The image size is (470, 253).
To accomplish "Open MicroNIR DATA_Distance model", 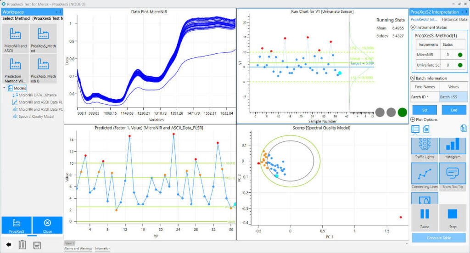I will [34, 95].
